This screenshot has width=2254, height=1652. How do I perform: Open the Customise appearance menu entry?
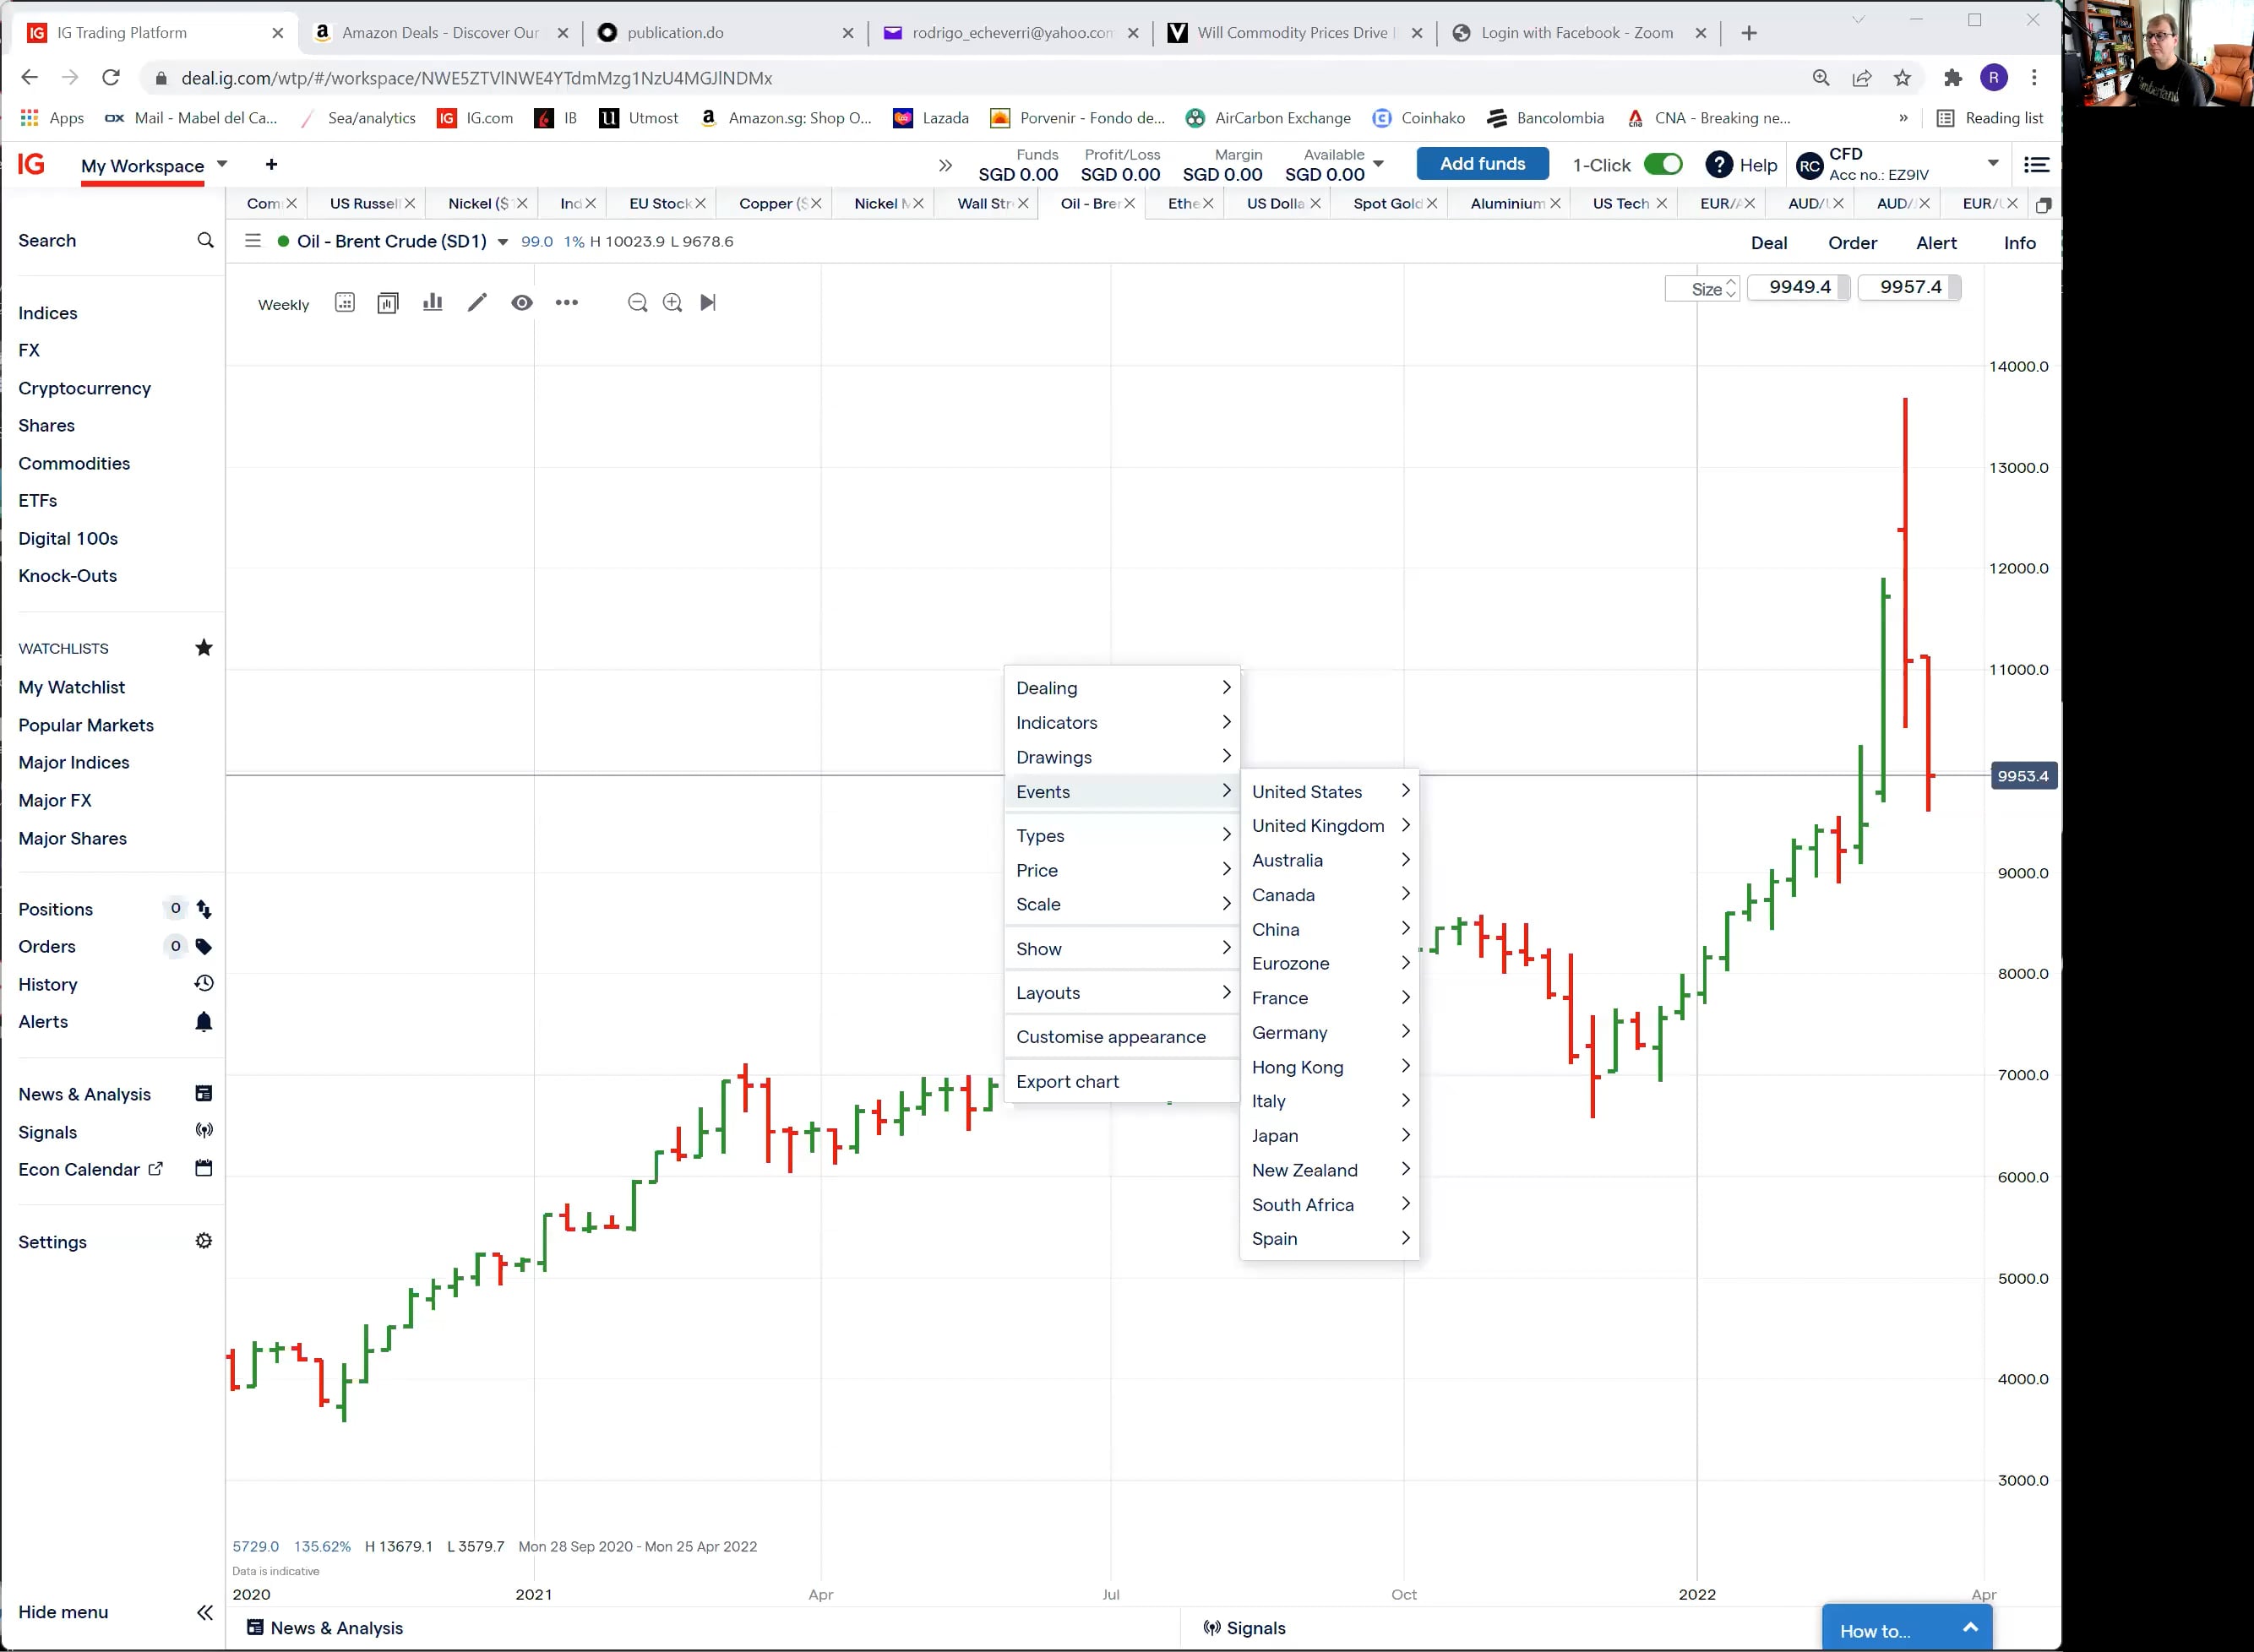1111,1036
